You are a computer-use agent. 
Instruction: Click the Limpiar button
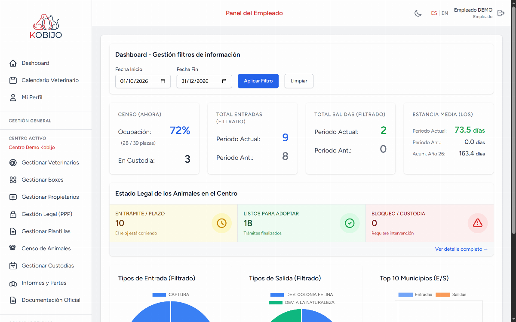click(x=299, y=81)
